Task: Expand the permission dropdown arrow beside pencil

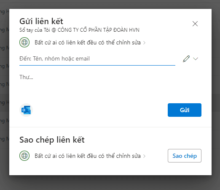Action: pyautogui.click(x=196, y=59)
